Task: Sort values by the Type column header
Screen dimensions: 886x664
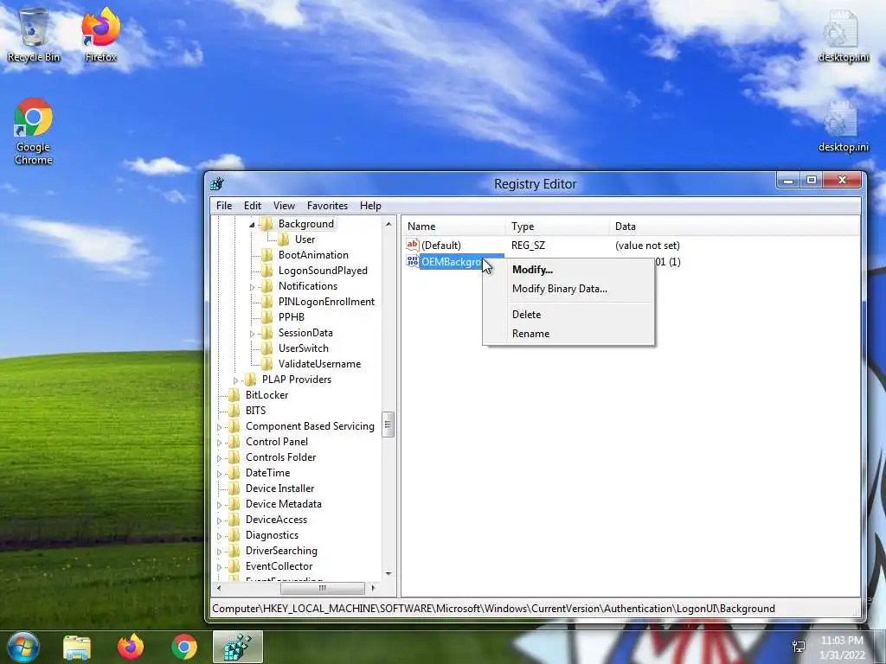Action: (x=558, y=227)
